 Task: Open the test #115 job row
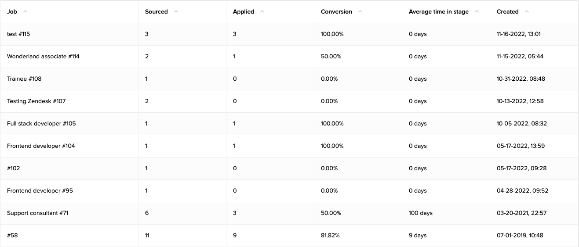pyautogui.click(x=18, y=34)
